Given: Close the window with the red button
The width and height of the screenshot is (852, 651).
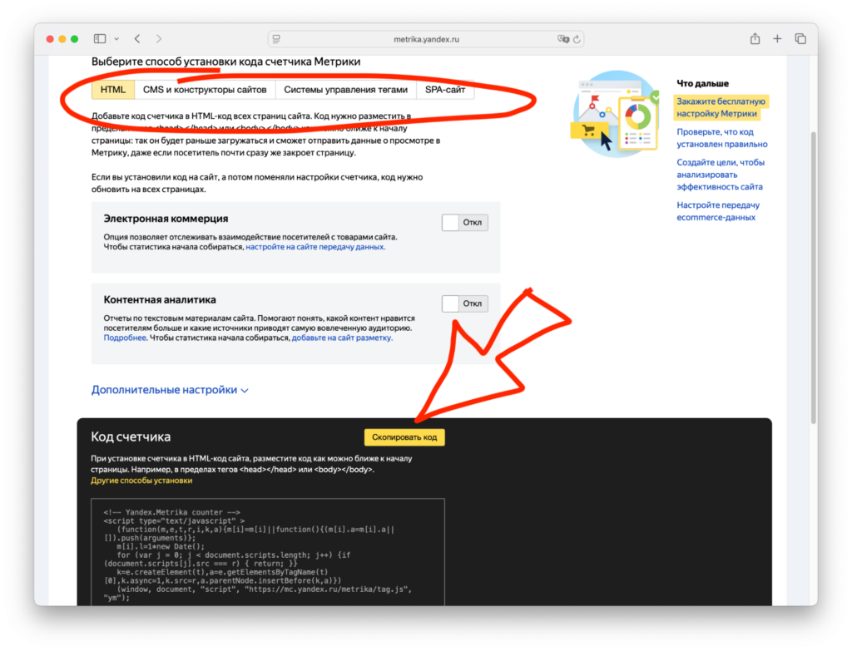Looking at the screenshot, I should pos(50,39).
